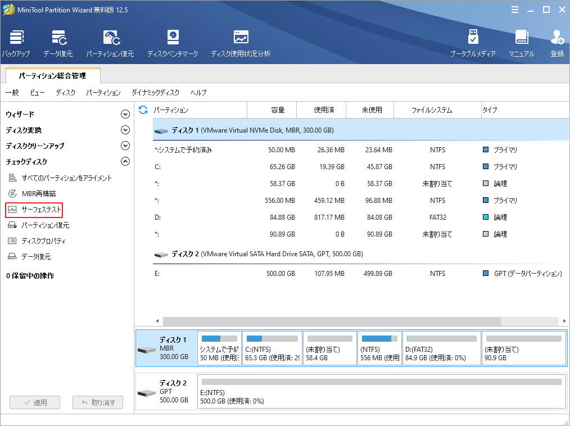Click the scroll-right arrow of partition list
The width and height of the screenshot is (570, 426).
(564, 321)
